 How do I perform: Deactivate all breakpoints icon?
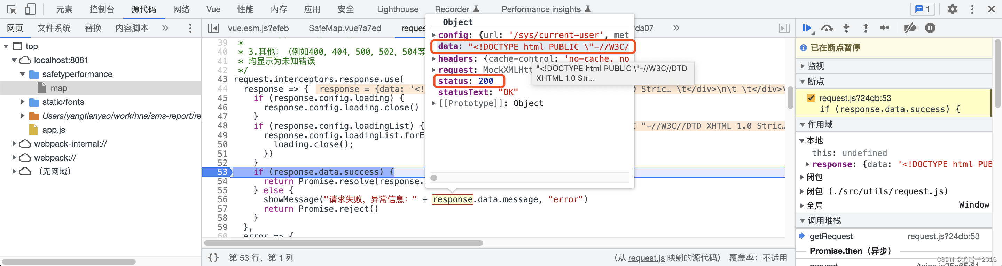click(x=910, y=28)
